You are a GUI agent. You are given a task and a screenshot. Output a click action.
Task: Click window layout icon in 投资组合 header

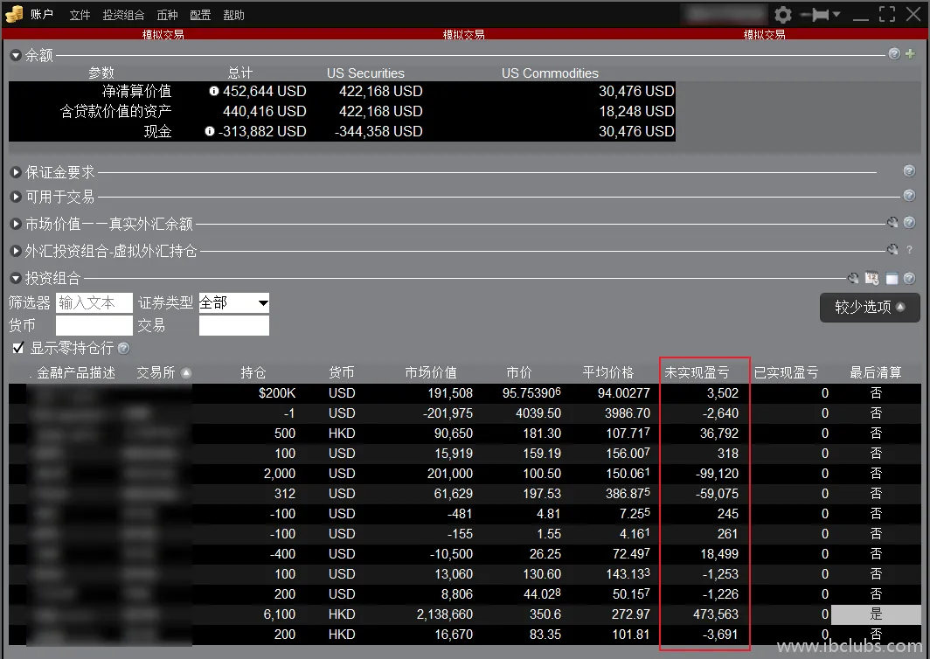coord(891,278)
